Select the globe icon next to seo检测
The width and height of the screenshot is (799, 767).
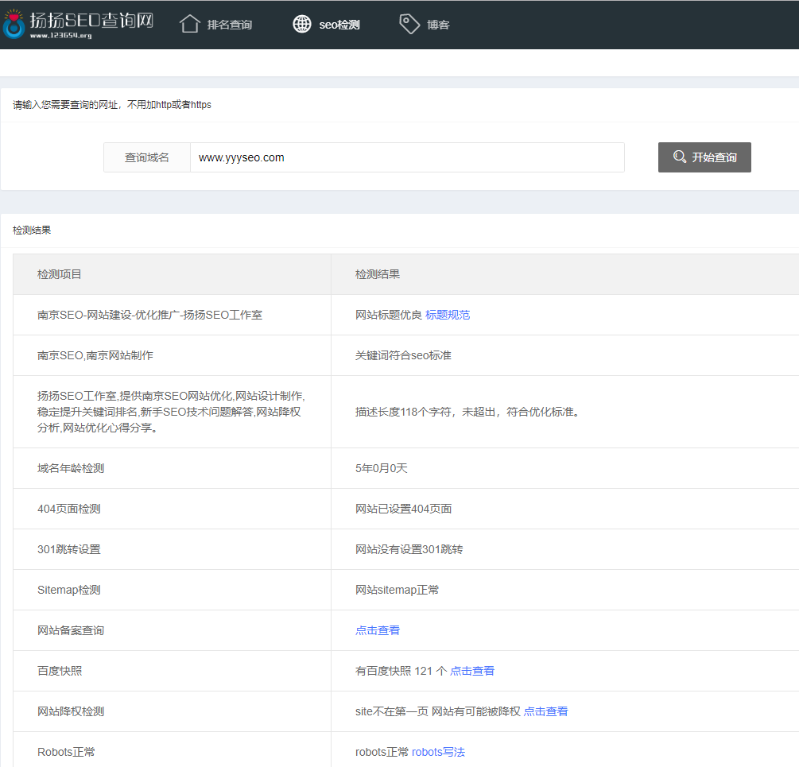tap(302, 23)
